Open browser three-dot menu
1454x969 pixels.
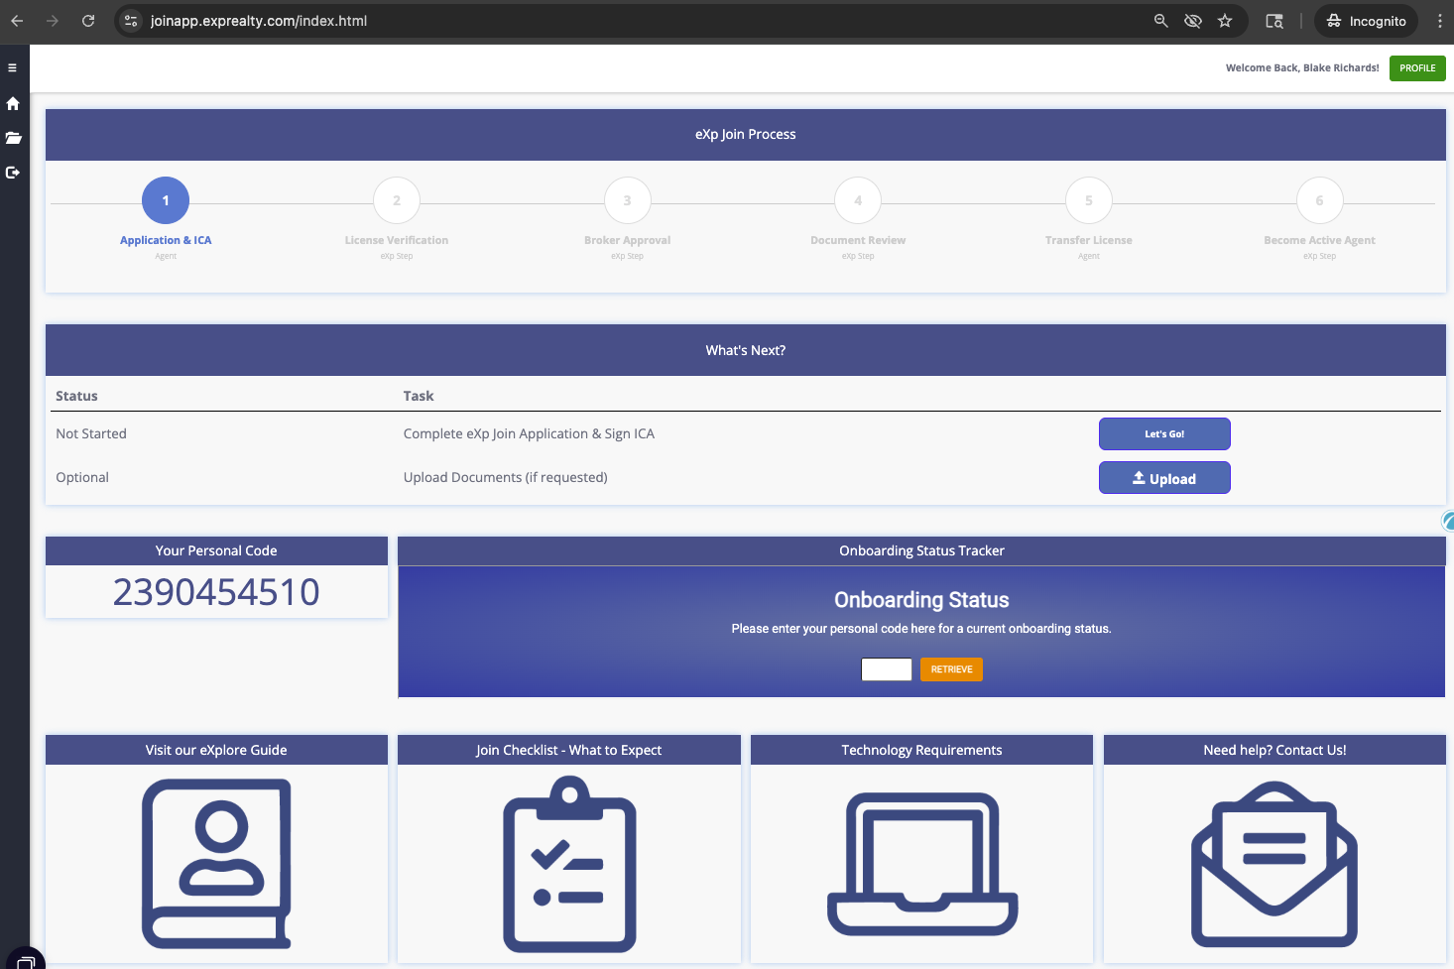coord(1439,21)
